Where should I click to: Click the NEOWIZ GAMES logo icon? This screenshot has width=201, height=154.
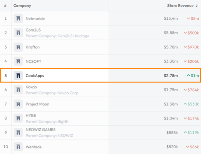pyautogui.click(x=18, y=133)
